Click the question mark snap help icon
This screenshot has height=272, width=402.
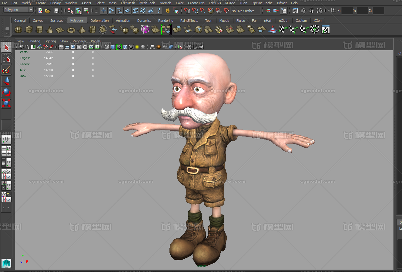(159, 11)
